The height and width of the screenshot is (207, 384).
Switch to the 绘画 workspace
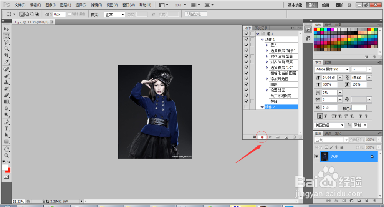point(326,5)
